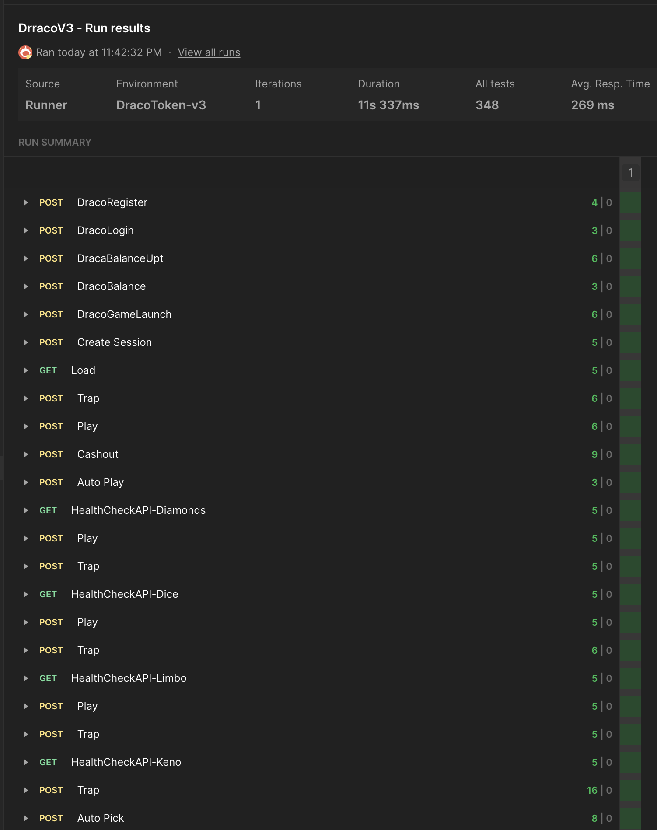657x830 pixels.
Task: Click the DracoToken-v3 environment value
Action: point(161,105)
